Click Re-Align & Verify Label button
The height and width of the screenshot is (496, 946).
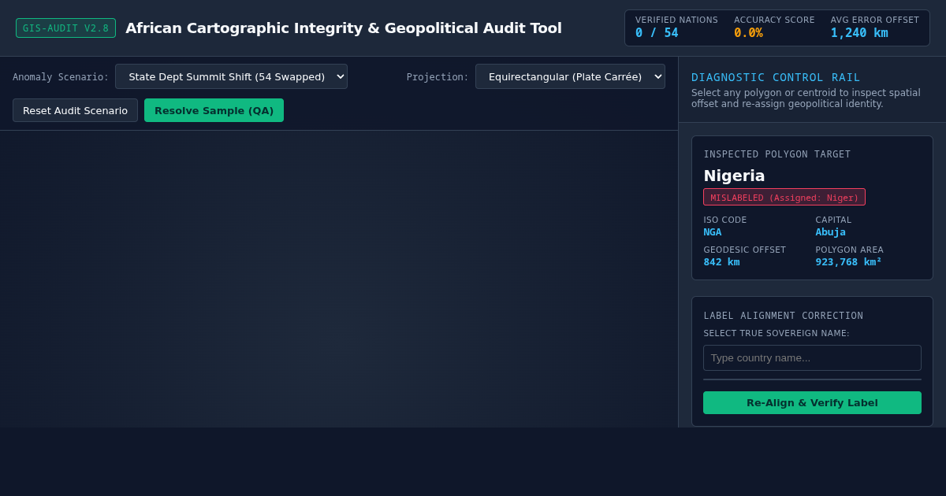[x=812, y=402]
